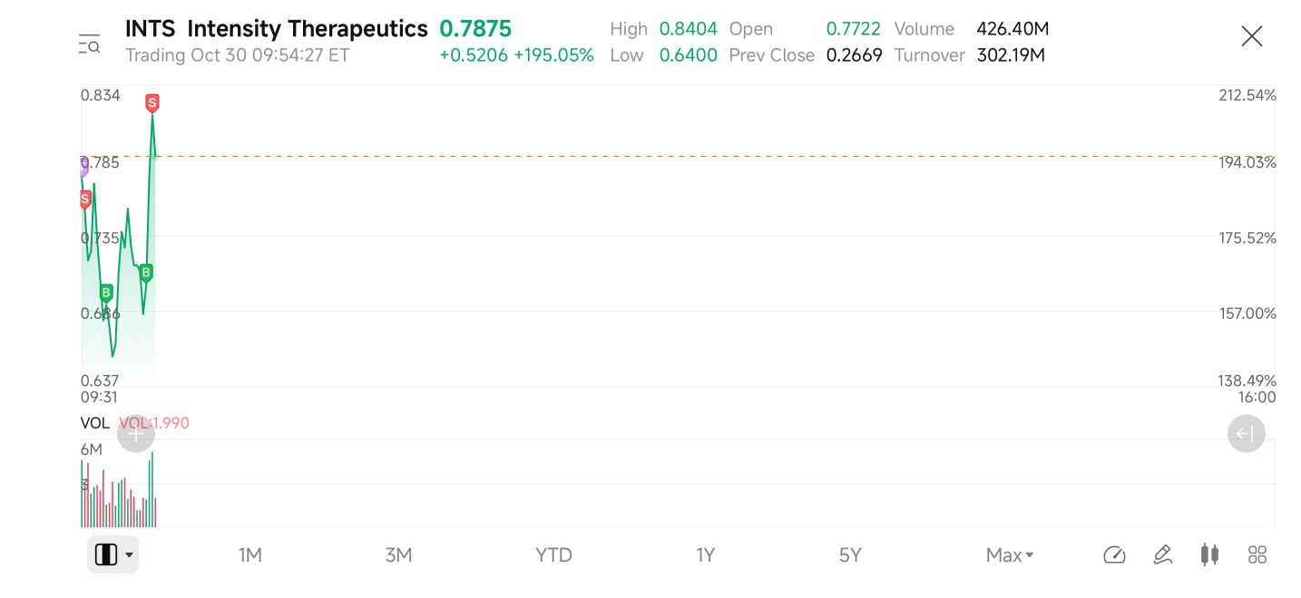Open the four-squares grid menu icon
The width and height of the screenshot is (1301, 598).
1257,555
